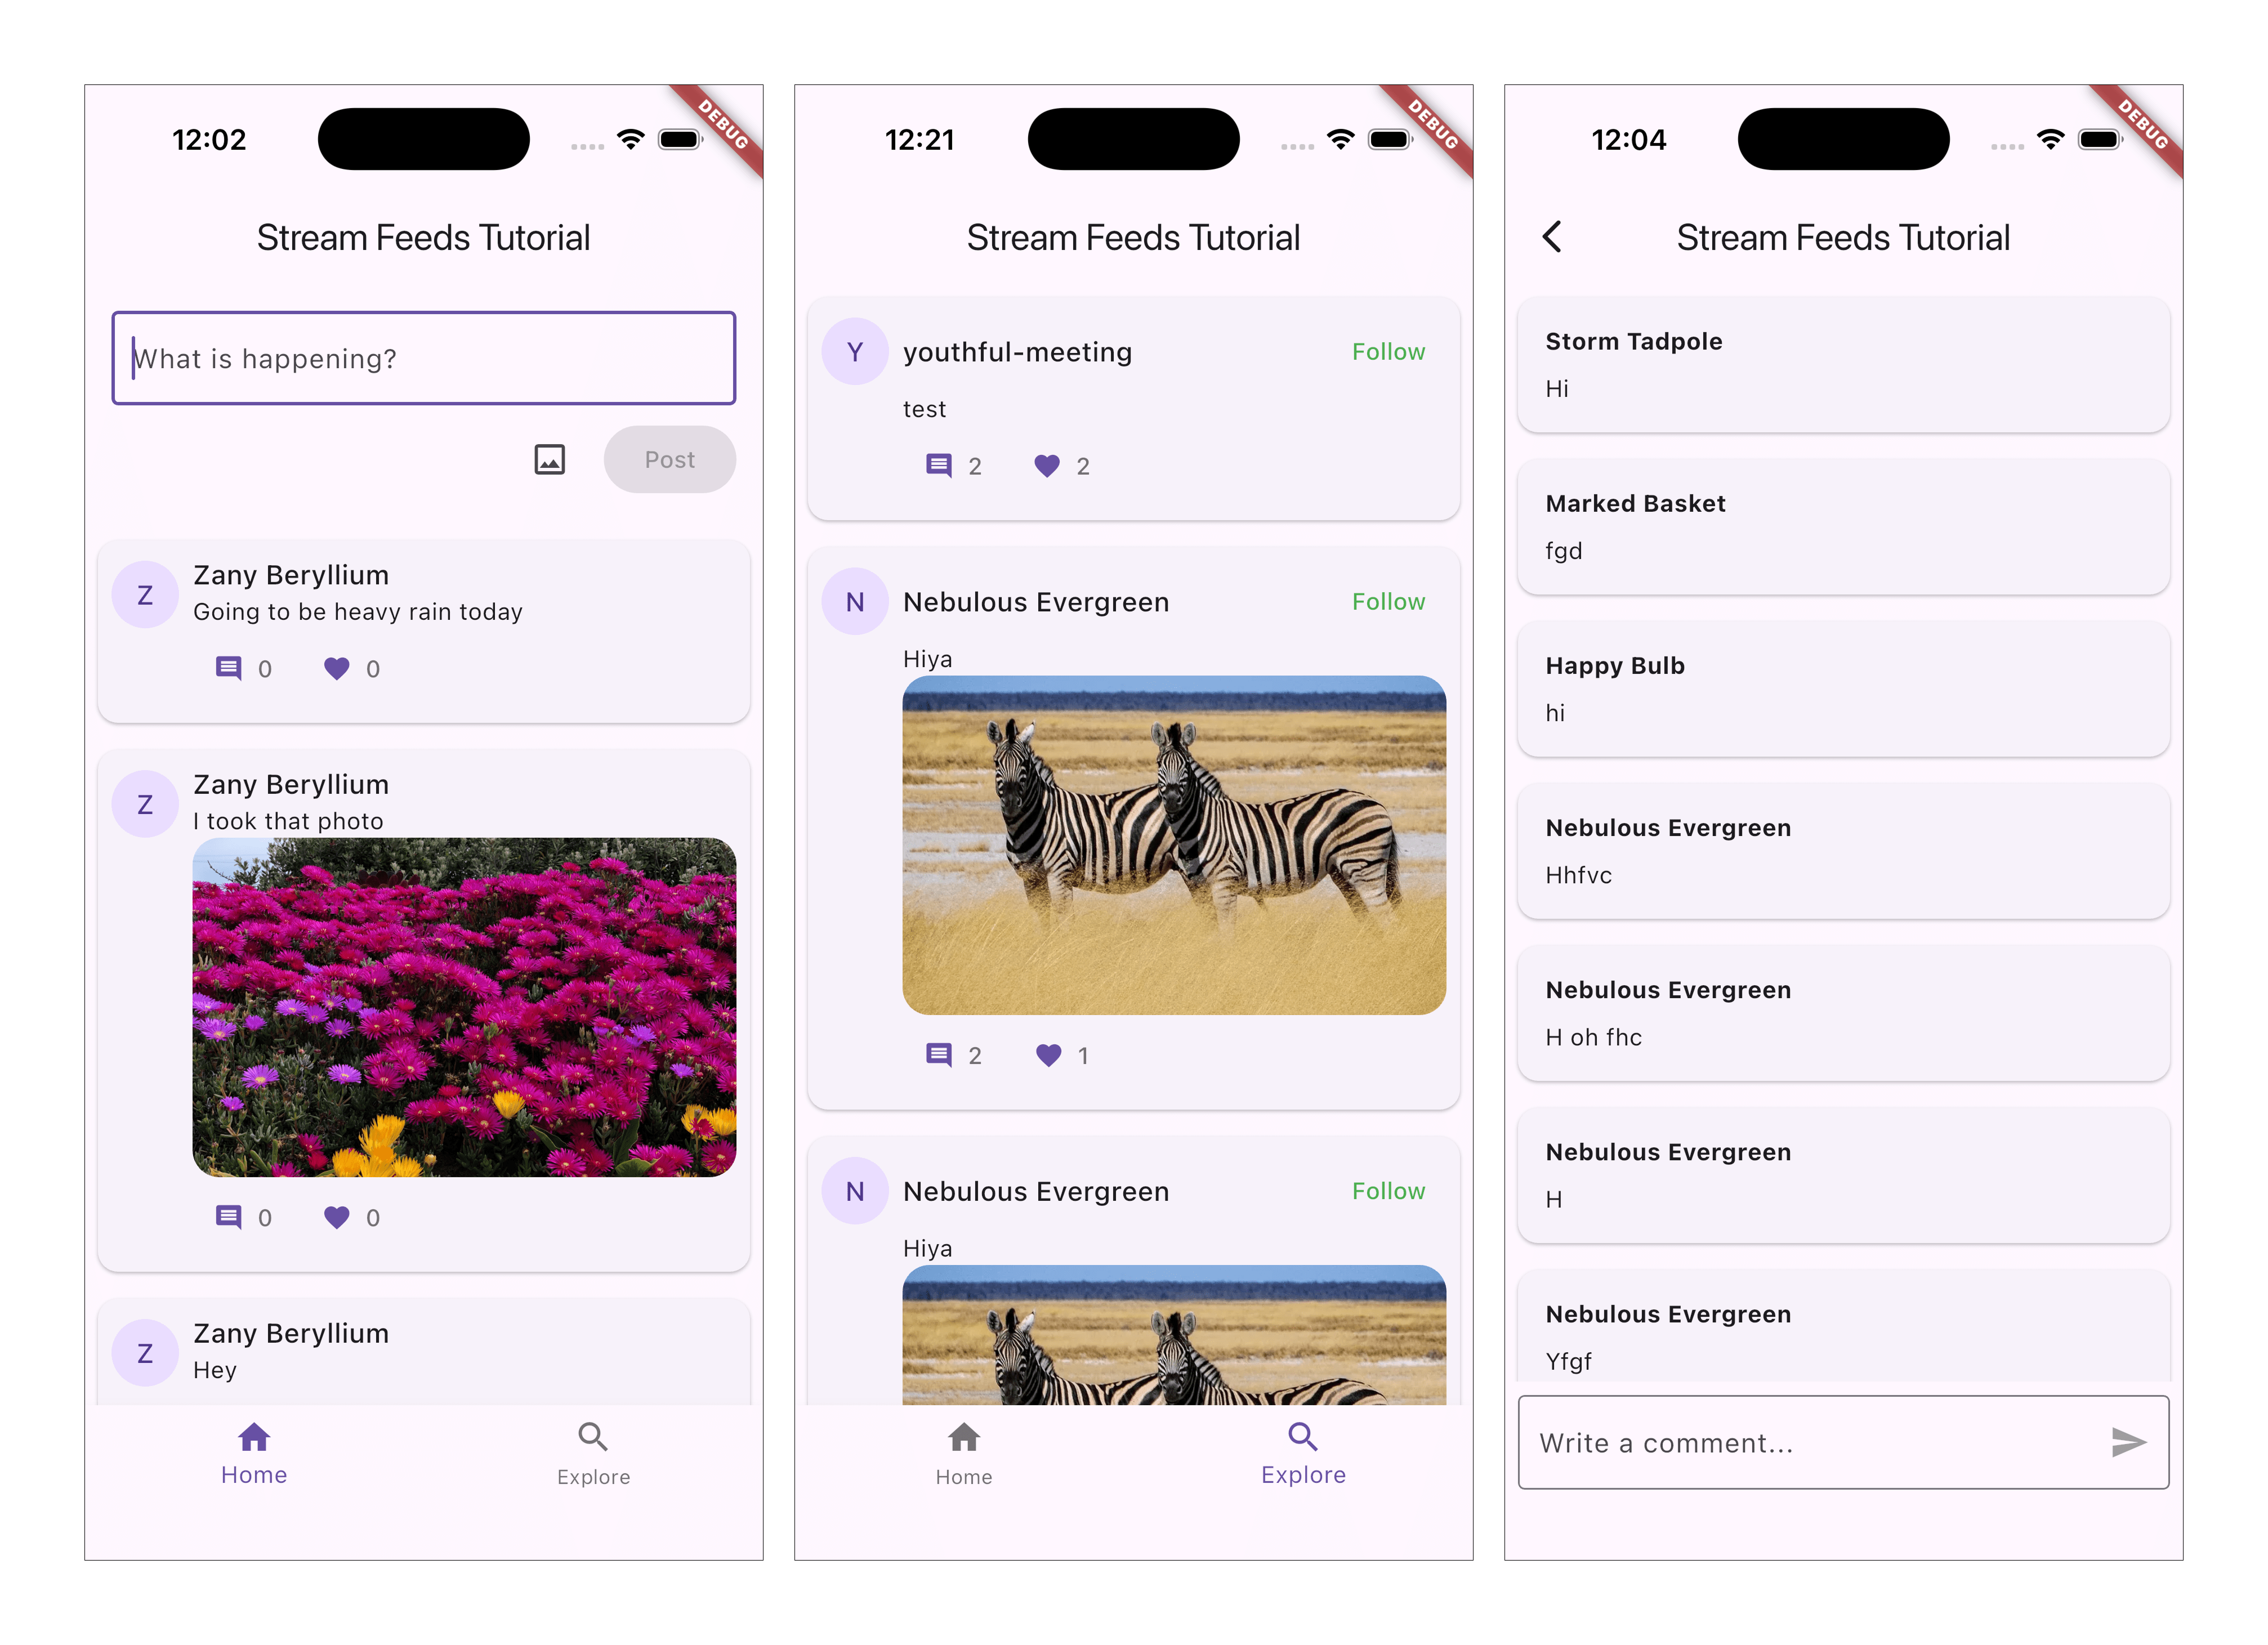Click the 'Write a comment...' field
The height and width of the screenshot is (1645, 2268).
point(1800,1443)
